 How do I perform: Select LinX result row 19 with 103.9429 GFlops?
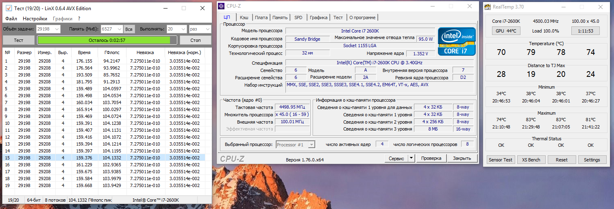[x=104, y=185]
